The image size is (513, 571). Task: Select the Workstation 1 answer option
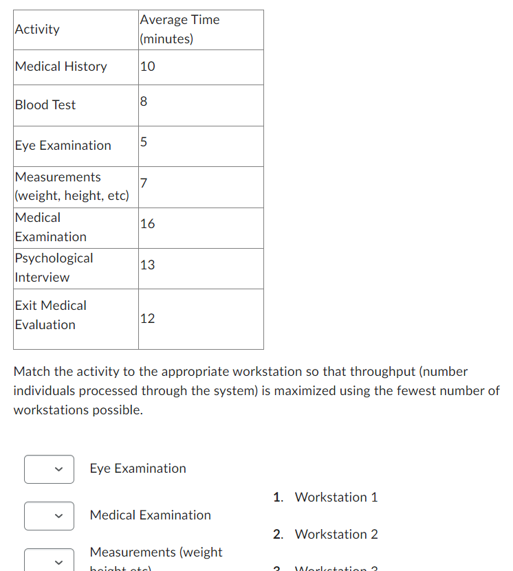(336, 497)
